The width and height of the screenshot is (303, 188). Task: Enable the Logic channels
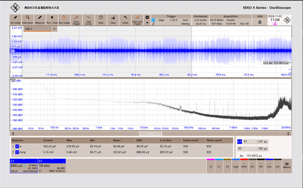click(x=236, y=166)
